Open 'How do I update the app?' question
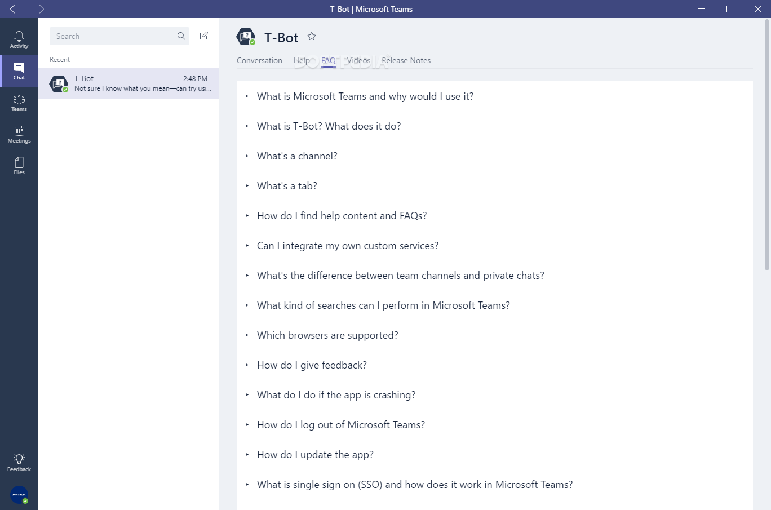Viewport: 771px width, 510px height. pos(315,455)
